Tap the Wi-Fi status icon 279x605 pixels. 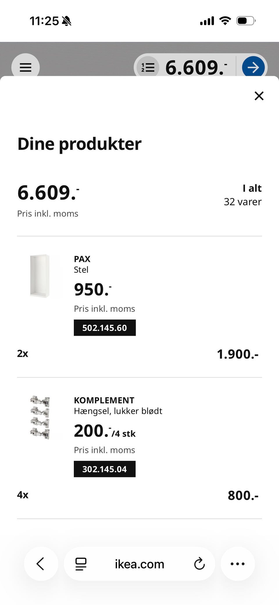(225, 21)
